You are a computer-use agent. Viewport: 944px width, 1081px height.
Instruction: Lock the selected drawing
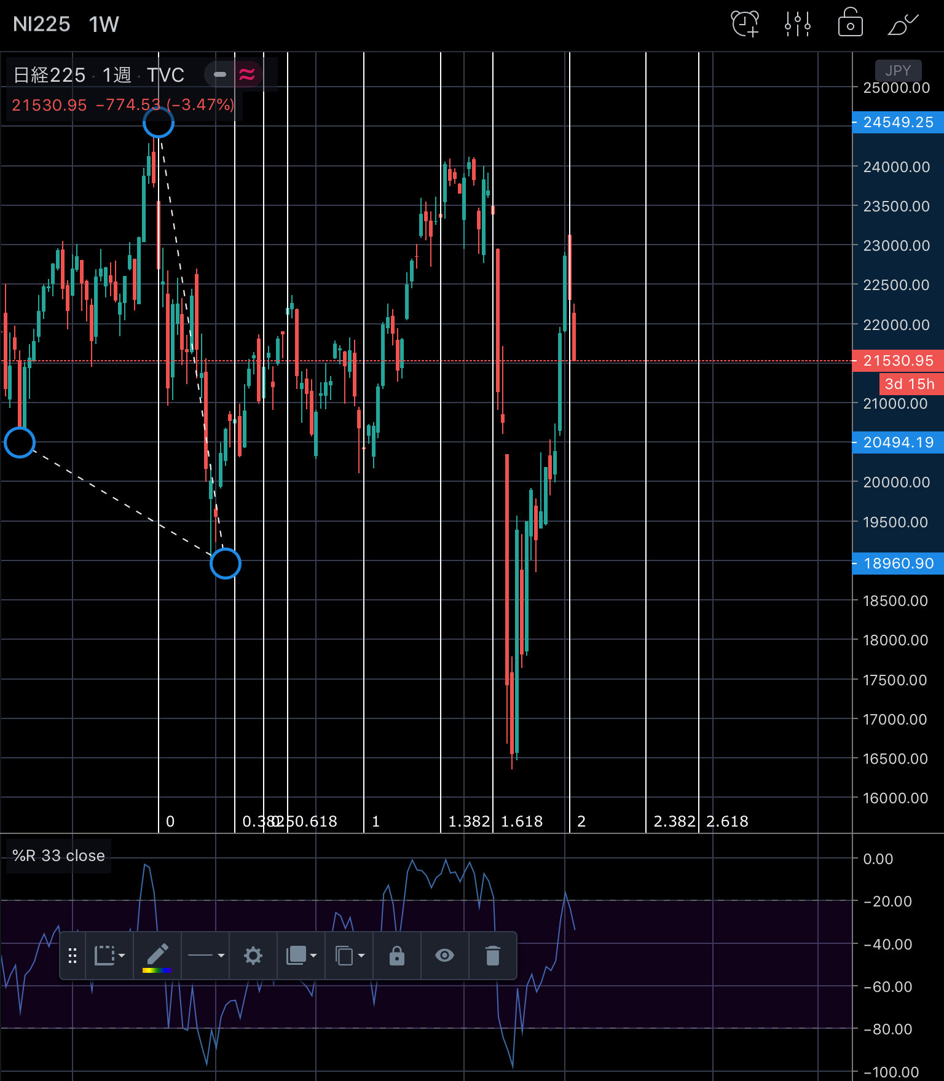(x=396, y=956)
